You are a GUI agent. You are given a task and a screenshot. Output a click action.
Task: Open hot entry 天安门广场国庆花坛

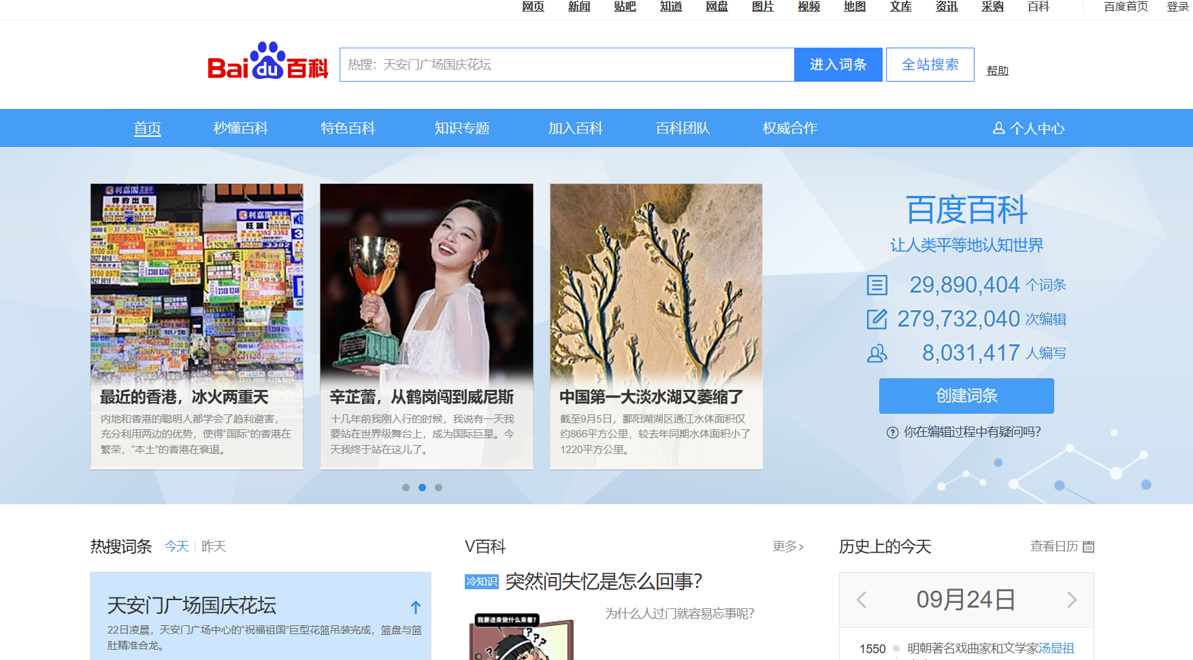(192, 606)
